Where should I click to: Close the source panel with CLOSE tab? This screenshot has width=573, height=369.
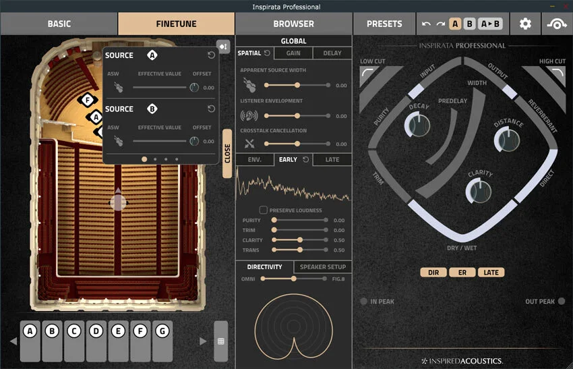pyautogui.click(x=227, y=154)
